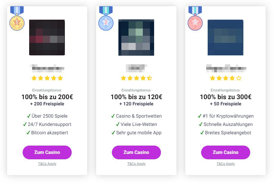This screenshot has width=274, height=184.
Task: Open T&Cs Apply link under 300€ offer
Action: pyautogui.click(x=226, y=164)
